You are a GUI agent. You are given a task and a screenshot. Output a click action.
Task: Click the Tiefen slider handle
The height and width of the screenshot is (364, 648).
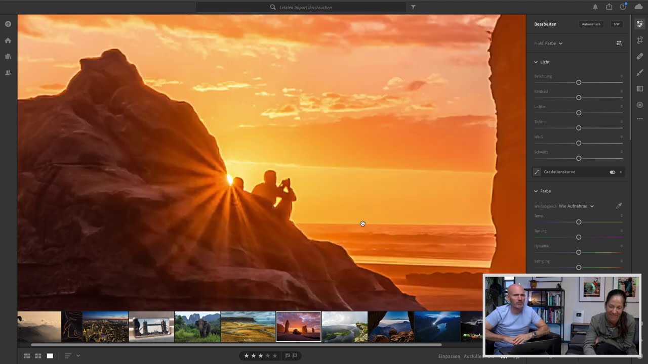[x=579, y=128]
